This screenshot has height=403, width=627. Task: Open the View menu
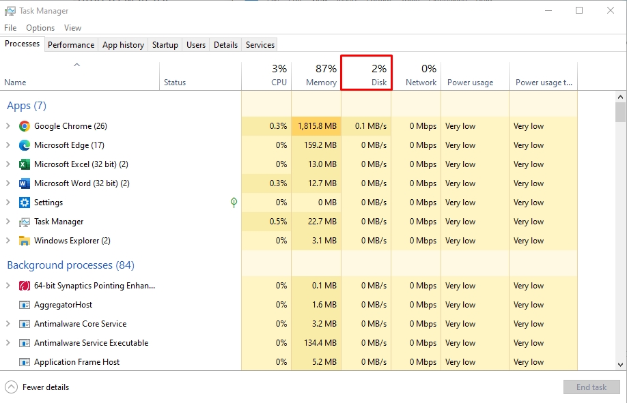tap(72, 28)
